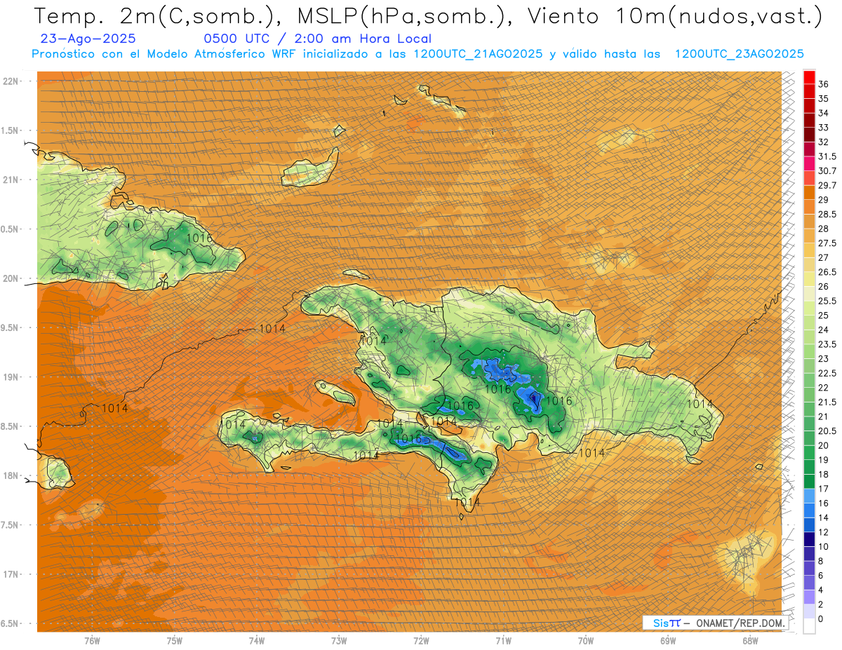Click the color scale value "32"
The width and height of the screenshot is (842, 650).
pyautogui.click(x=823, y=142)
